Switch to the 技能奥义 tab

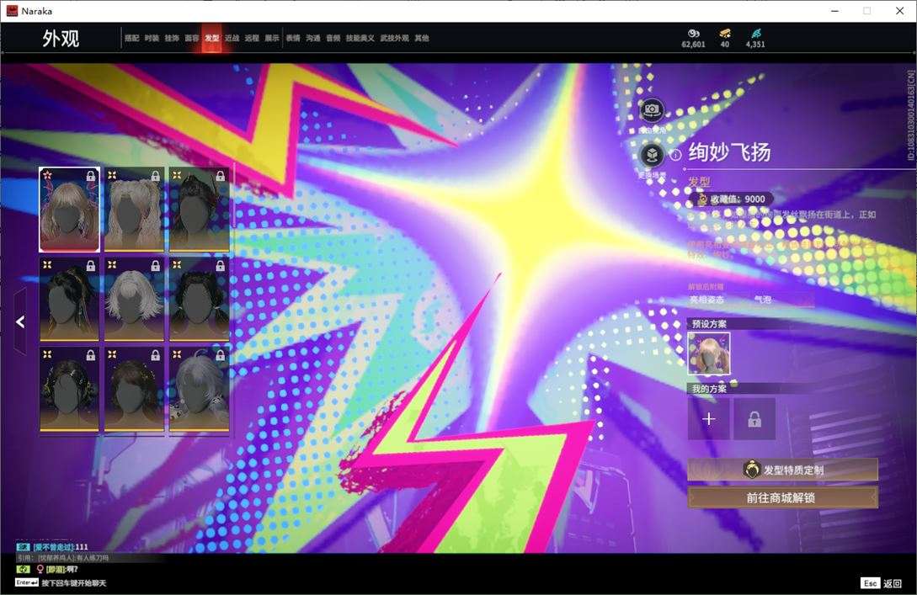pyautogui.click(x=360, y=38)
